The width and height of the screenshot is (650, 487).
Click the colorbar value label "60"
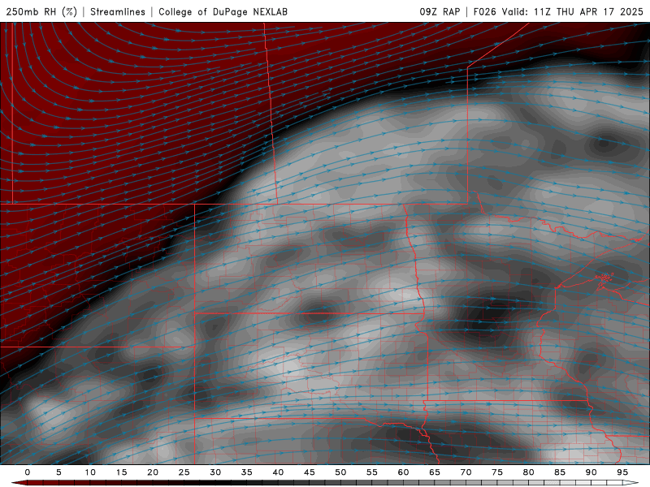(403, 472)
